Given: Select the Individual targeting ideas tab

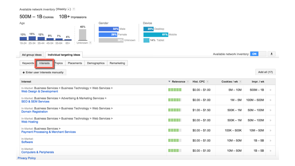Looking at the screenshot, I should [x=64, y=55].
